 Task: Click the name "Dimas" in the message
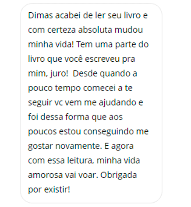click(40, 15)
